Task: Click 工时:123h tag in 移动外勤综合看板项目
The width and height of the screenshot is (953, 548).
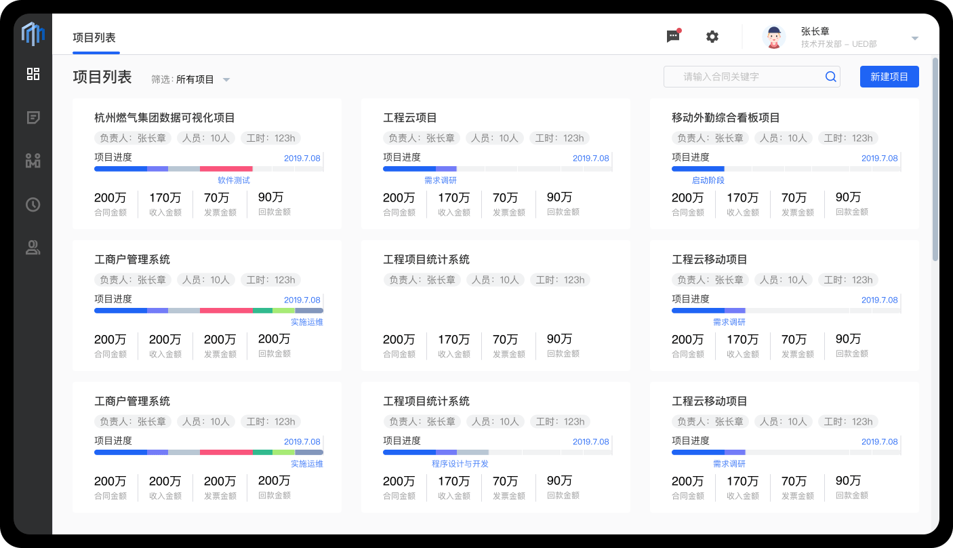Action: pos(848,138)
